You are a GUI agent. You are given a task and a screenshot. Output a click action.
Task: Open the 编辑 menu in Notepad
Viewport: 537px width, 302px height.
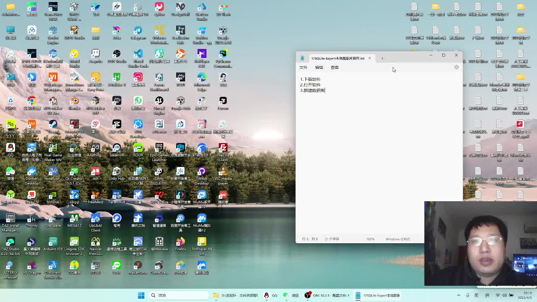[x=319, y=68]
